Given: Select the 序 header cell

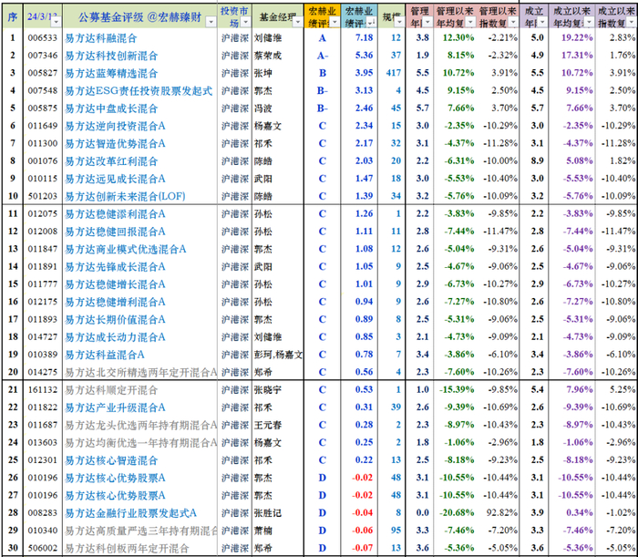Looking at the screenshot, I should point(13,16).
